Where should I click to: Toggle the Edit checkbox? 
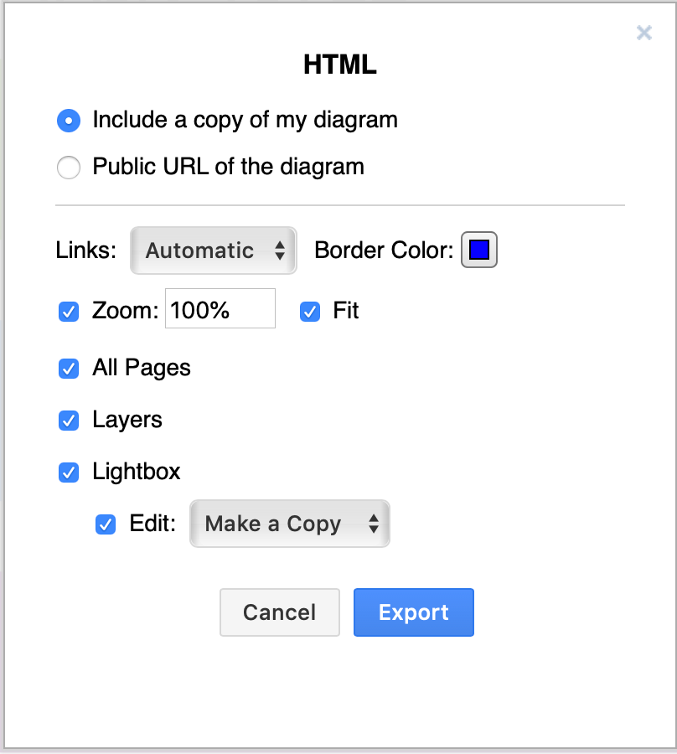105,524
